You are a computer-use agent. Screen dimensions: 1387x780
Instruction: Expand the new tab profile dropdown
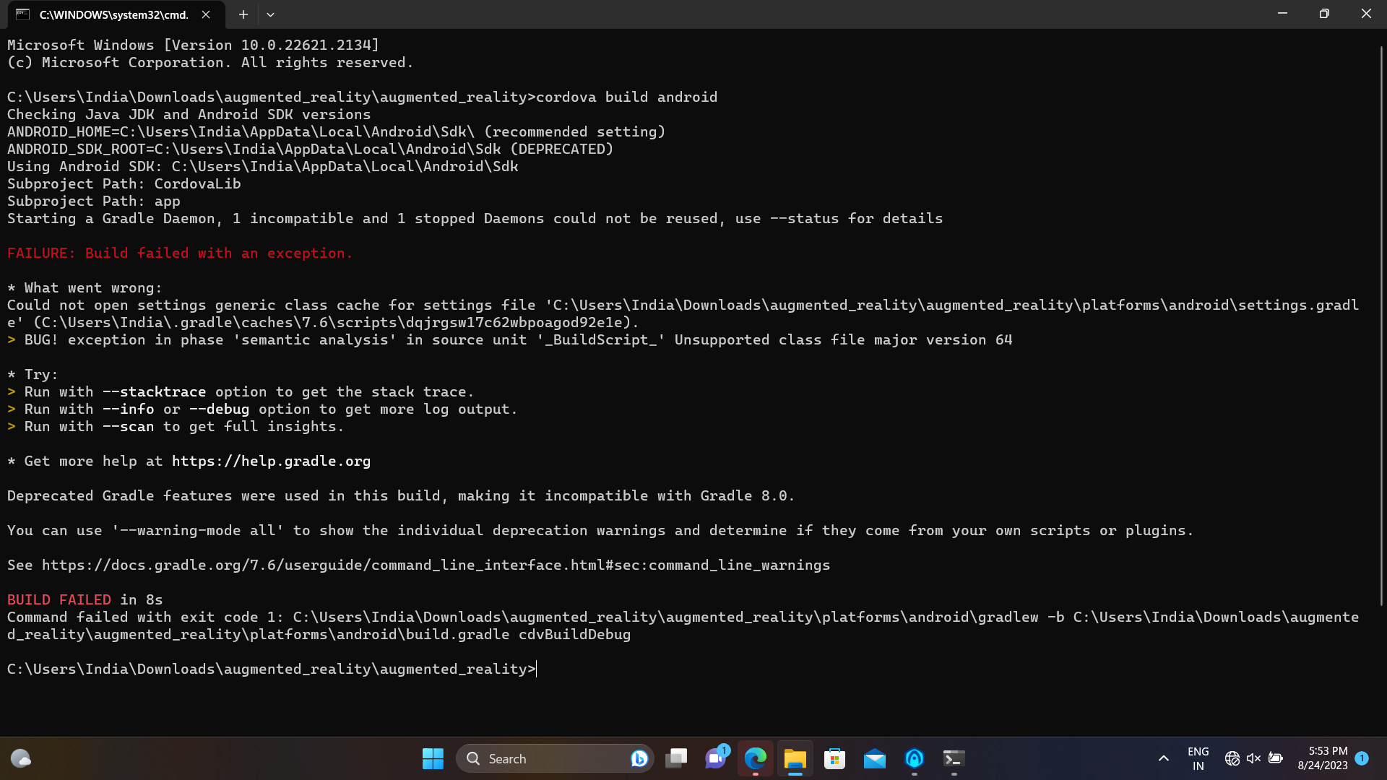pyautogui.click(x=270, y=14)
